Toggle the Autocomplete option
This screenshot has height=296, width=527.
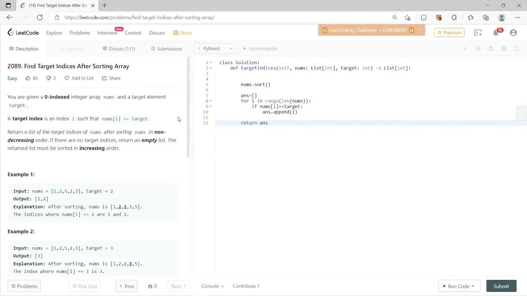[x=260, y=49]
